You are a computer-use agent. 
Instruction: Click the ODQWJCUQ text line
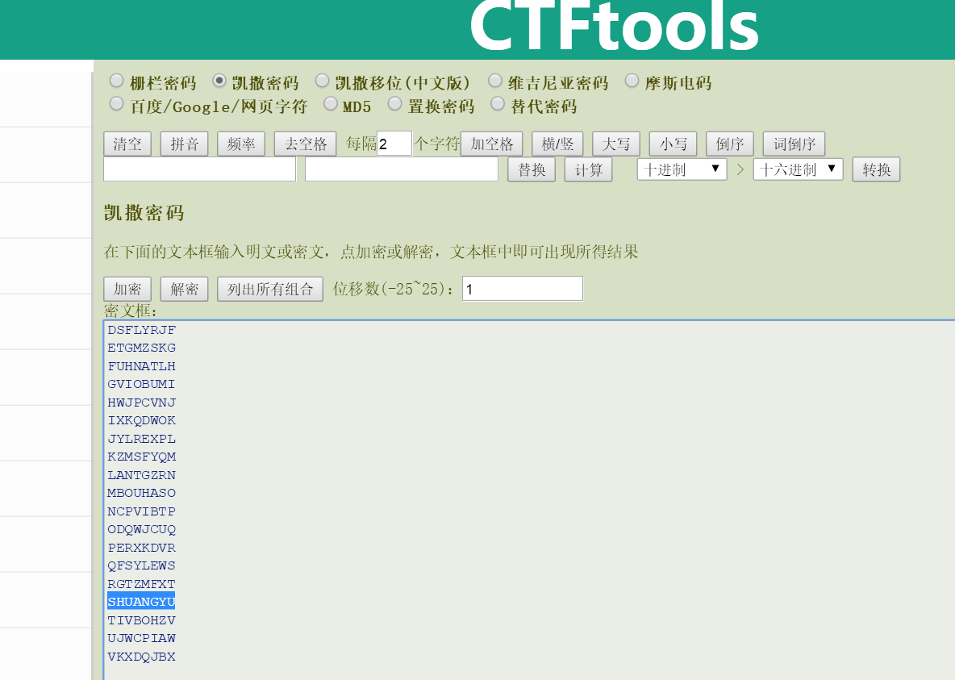pos(141,529)
